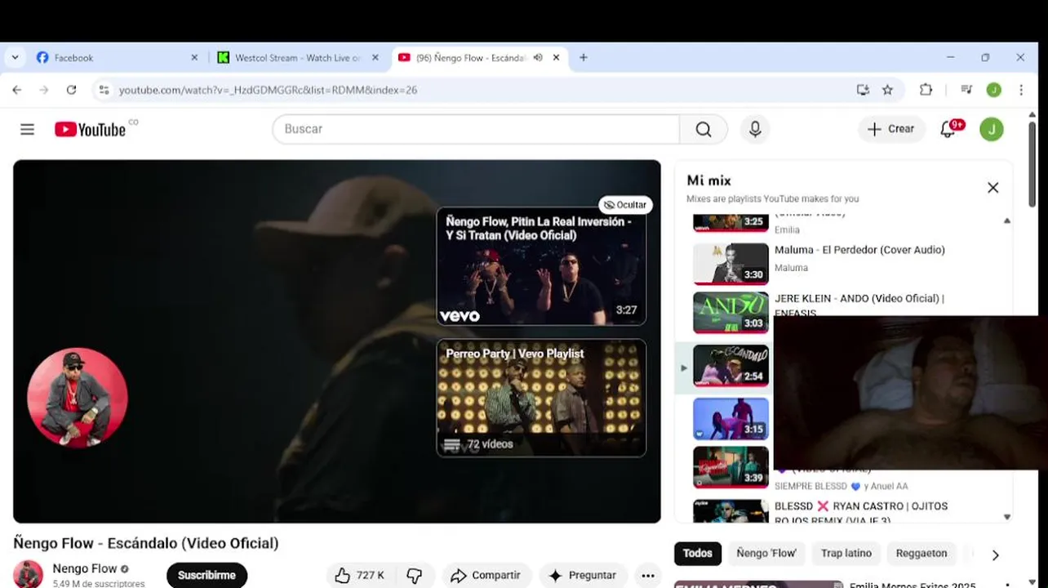Open the notifications bell
Viewport: 1048px width, 588px height.
tap(948, 129)
